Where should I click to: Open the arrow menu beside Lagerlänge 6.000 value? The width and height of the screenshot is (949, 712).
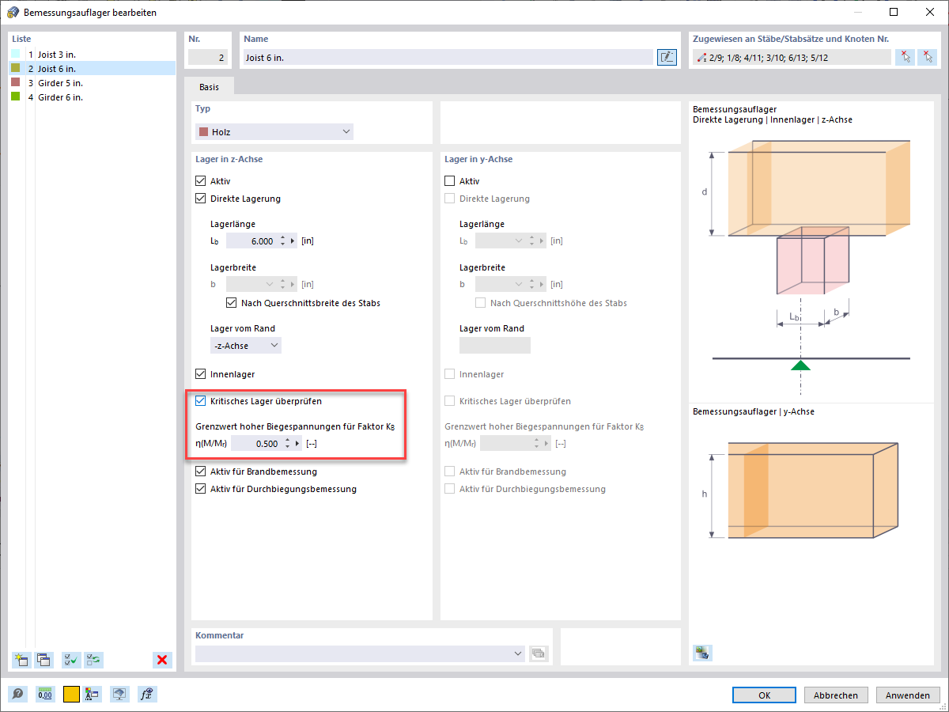pos(293,241)
